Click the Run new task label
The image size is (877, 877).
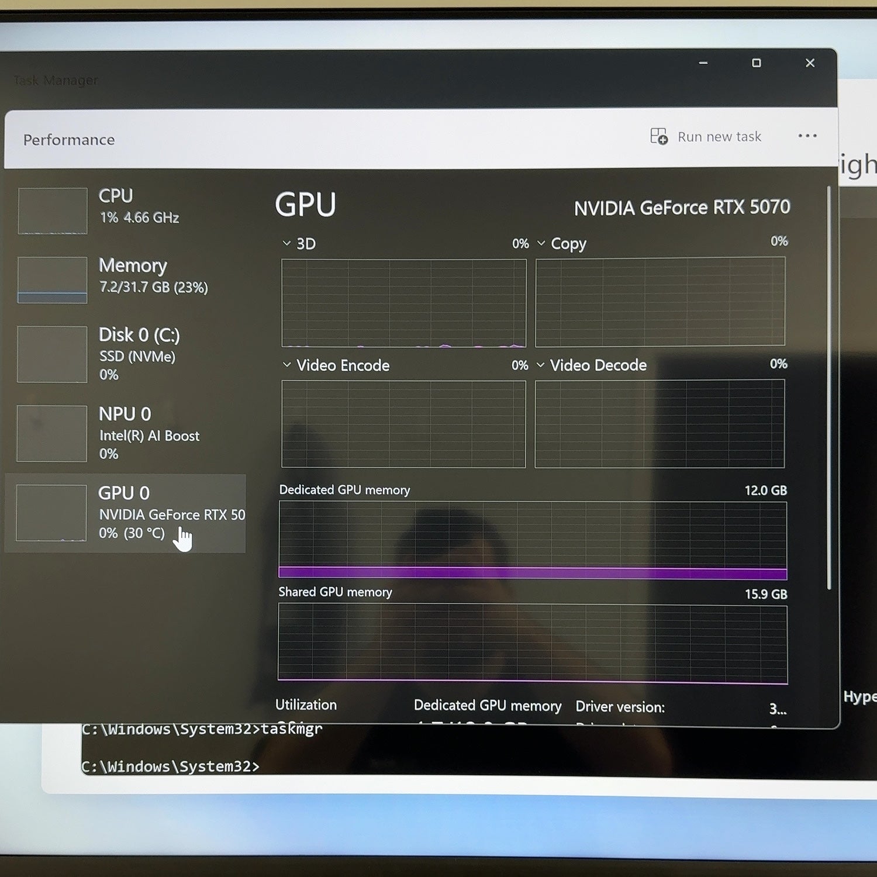719,137
